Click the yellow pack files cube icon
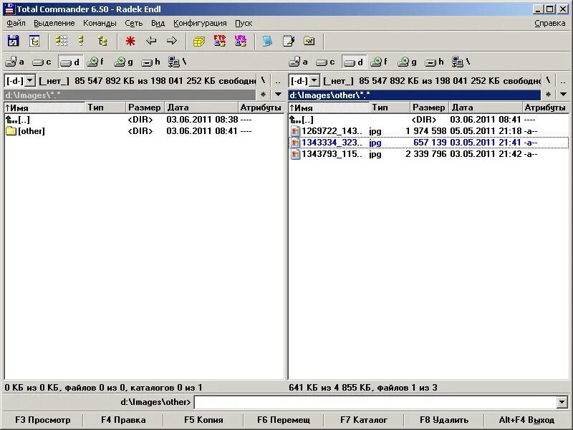The width and height of the screenshot is (573, 430). coord(199,41)
